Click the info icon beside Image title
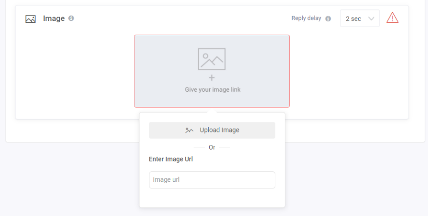 [x=71, y=19]
